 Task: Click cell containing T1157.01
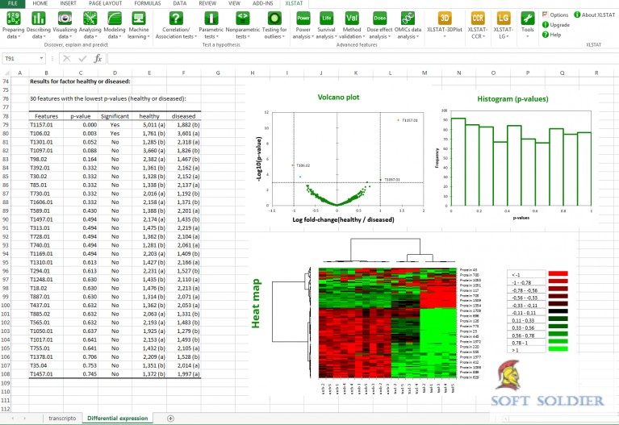(46, 125)
